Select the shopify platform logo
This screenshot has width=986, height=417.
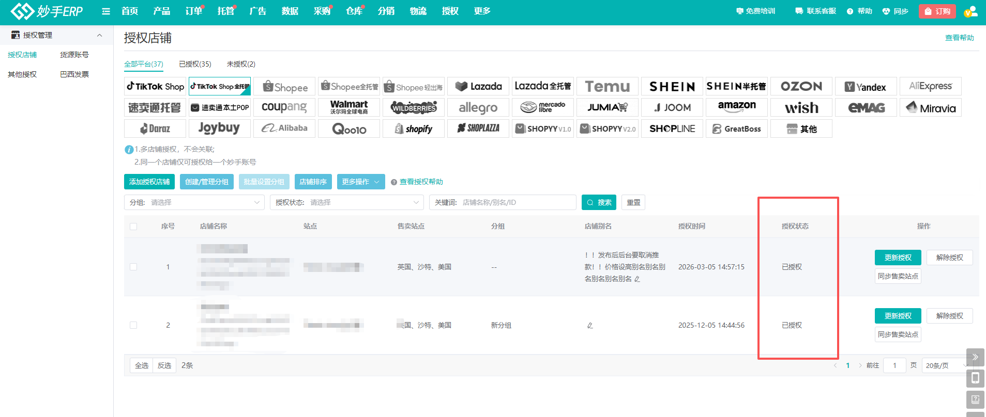coord(414,129)
